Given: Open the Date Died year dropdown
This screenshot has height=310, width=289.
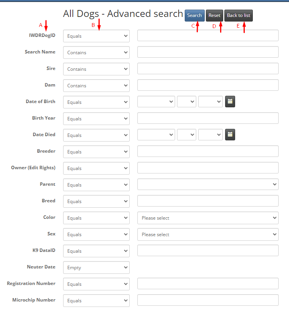Looking at the screenshot, I should pyautogui.click(x=210, y=135).
